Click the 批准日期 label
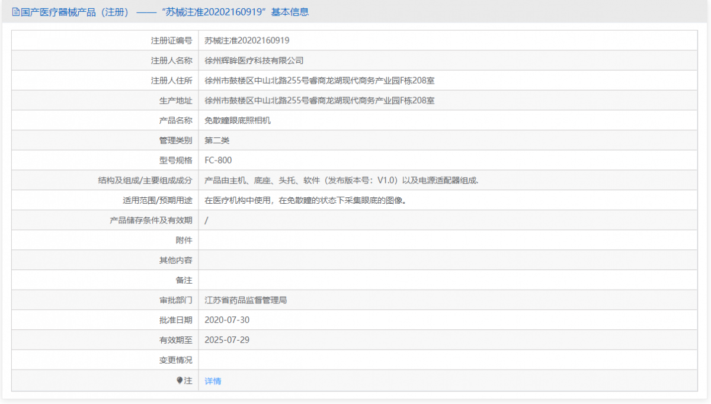711x404 pixels. pyautogui.click(x=175, y=320)
